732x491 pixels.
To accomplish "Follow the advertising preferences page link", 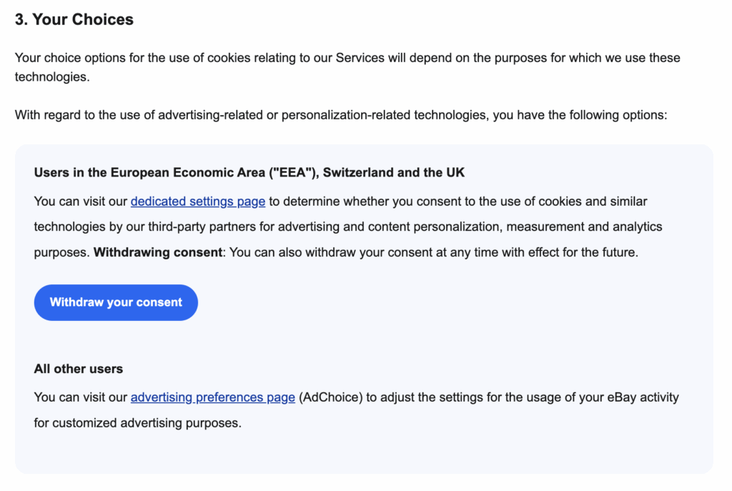I will click(212, 397).
